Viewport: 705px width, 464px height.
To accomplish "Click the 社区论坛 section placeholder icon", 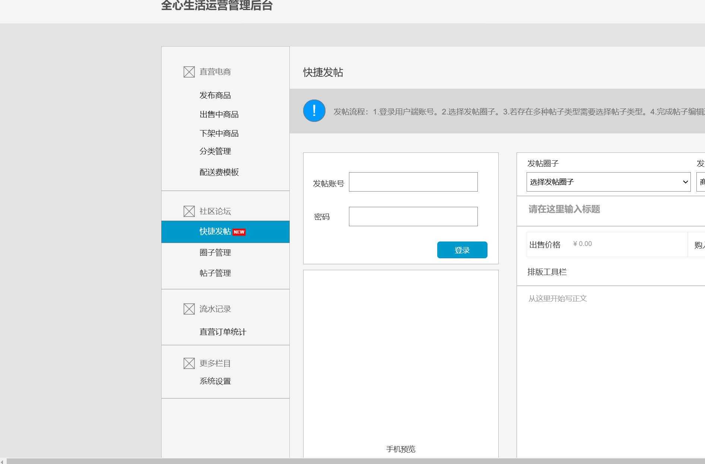I will click(188, 211).
